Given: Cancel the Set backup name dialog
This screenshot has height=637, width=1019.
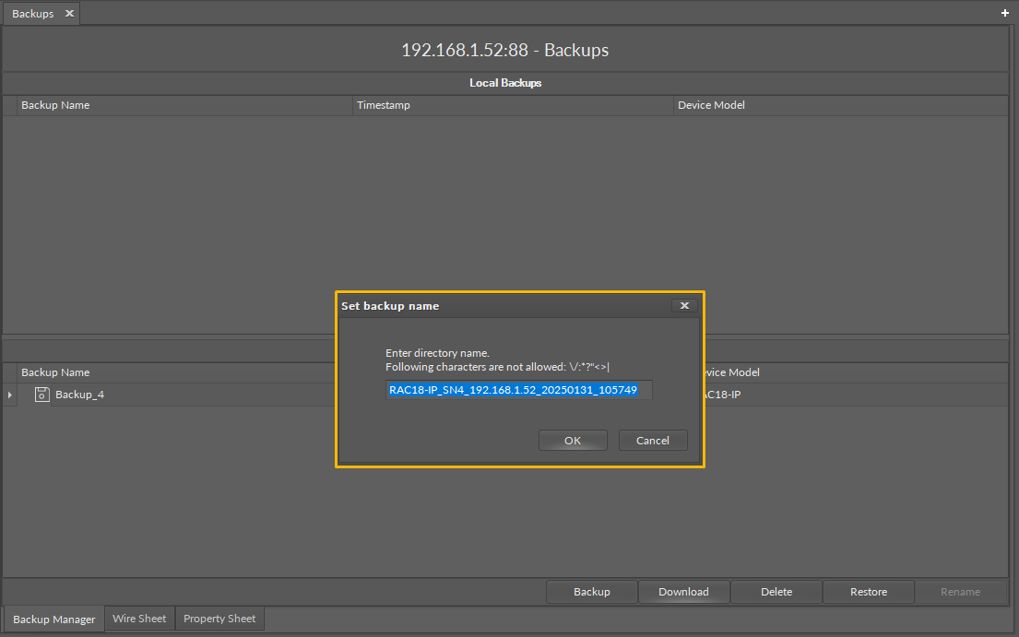Looking at the screenshot, I should click(653, 440).
